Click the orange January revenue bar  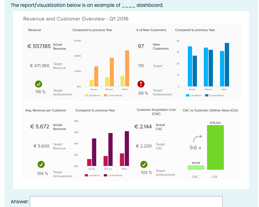(96, 76)
